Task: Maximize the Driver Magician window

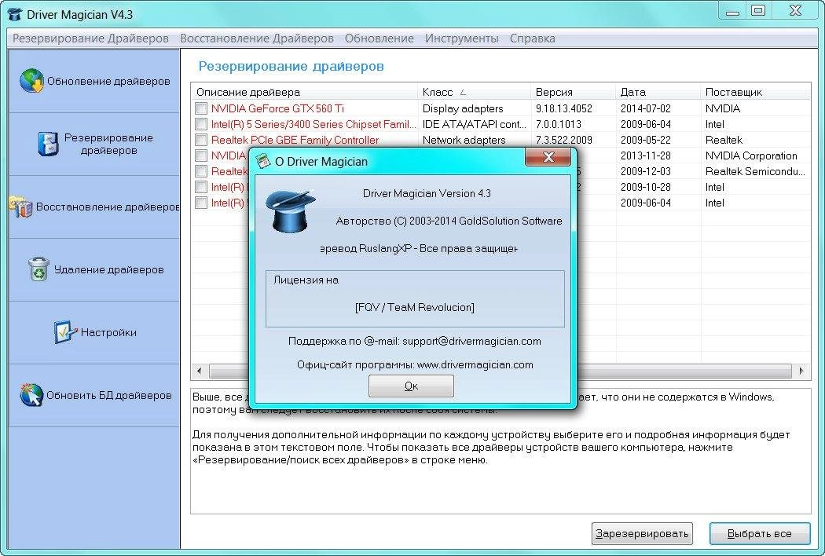Action: click(x=758, y=10)
